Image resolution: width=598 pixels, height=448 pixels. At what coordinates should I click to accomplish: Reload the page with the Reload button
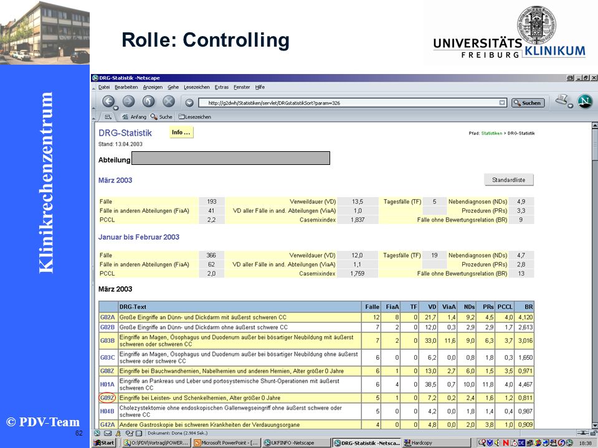[148, 101]
